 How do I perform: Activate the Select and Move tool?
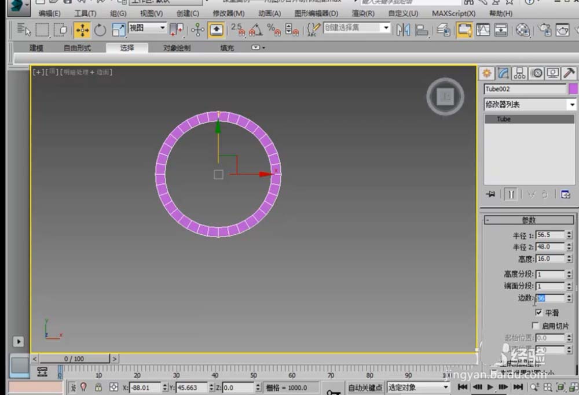[x=82, y=30]
